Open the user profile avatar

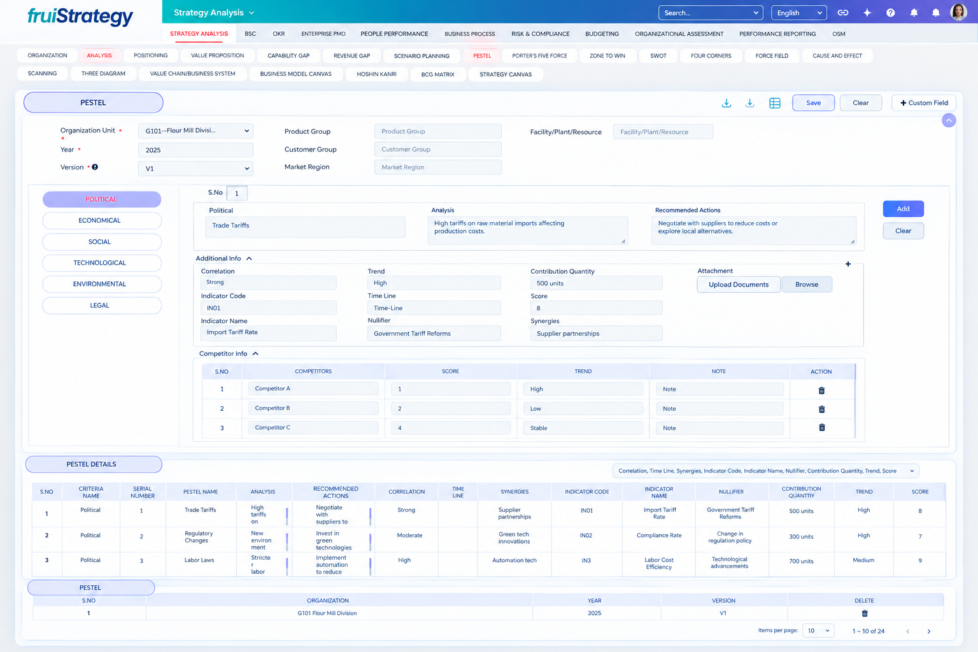pos(958,12)
